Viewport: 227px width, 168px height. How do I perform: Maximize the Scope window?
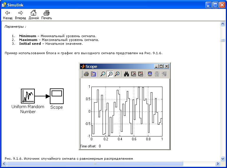click(161, 66)
